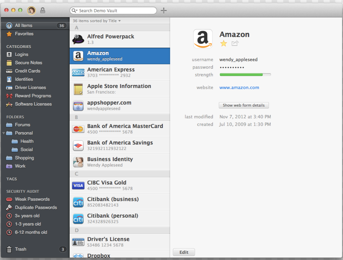The image size is (343, 260).
Task: Click the Show web form details button
Action: click(244, 105)
